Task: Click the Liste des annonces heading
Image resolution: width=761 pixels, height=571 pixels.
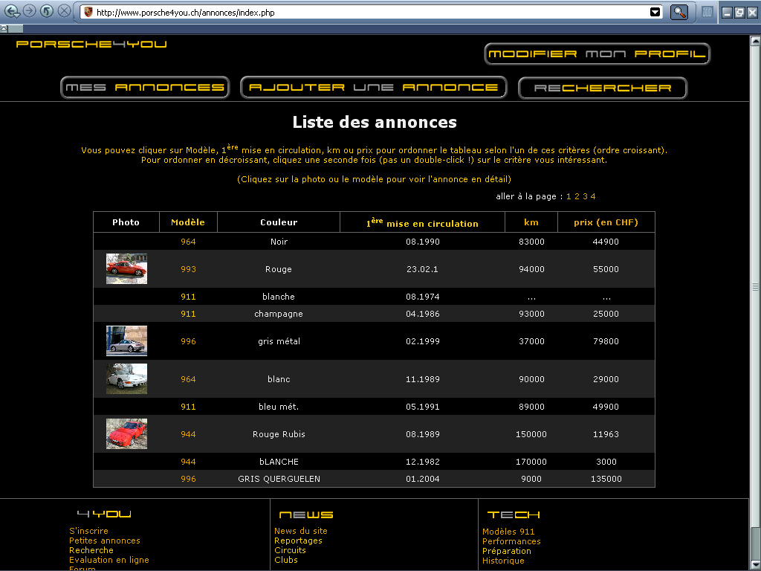Action: pos(375,122)
